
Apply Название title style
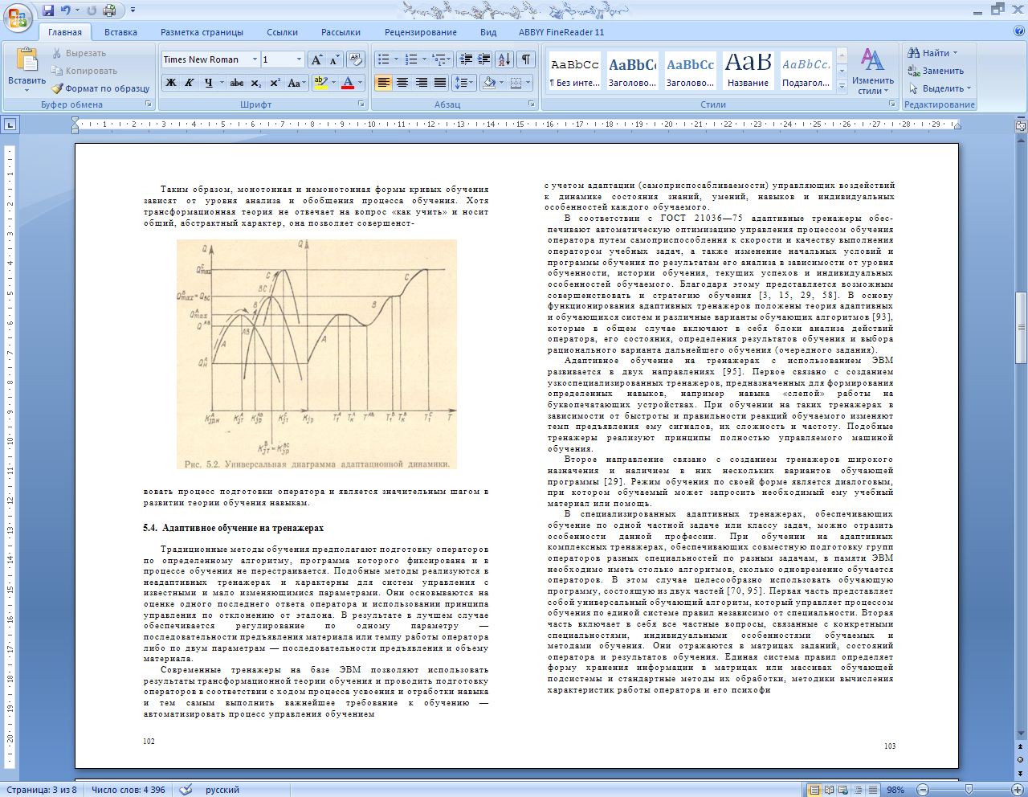point(748,71)
